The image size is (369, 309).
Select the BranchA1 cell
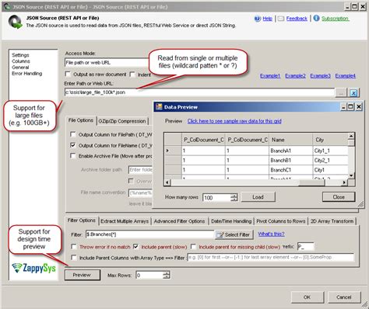click(291, 151)
